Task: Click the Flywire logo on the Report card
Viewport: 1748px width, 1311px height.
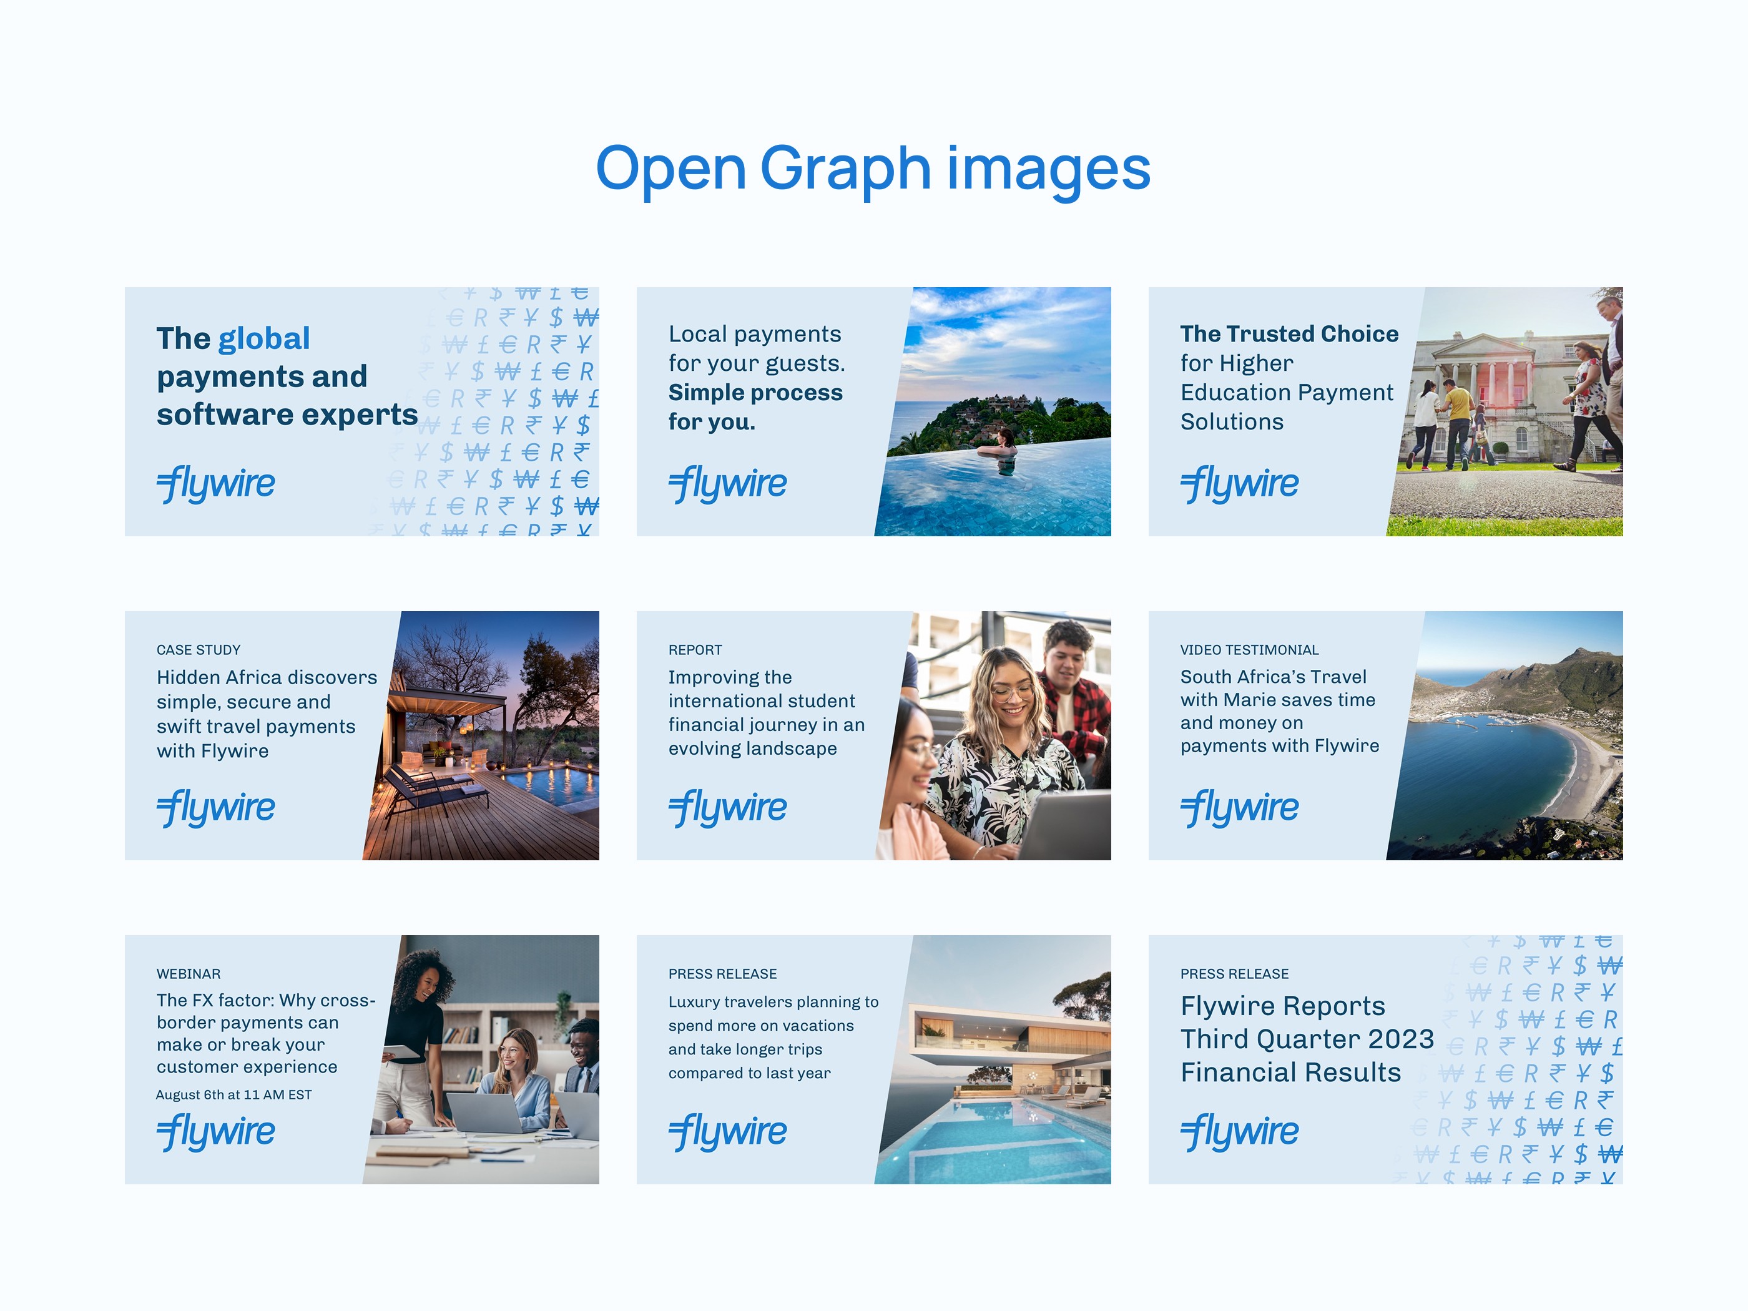Action: point(728,808)
